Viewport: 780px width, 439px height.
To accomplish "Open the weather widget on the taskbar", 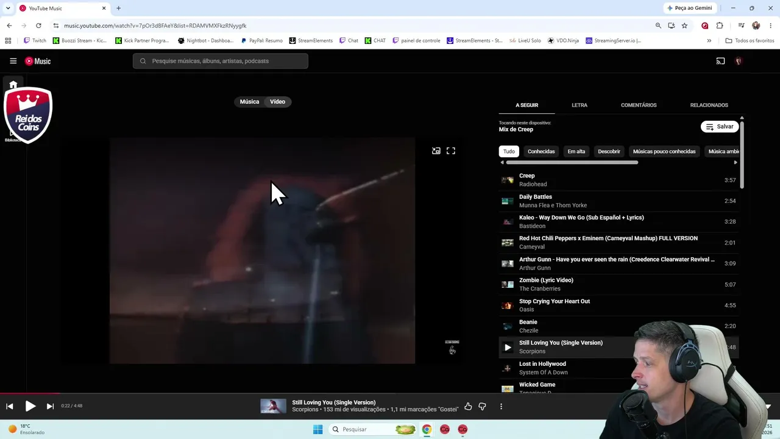I will point(25,429).
